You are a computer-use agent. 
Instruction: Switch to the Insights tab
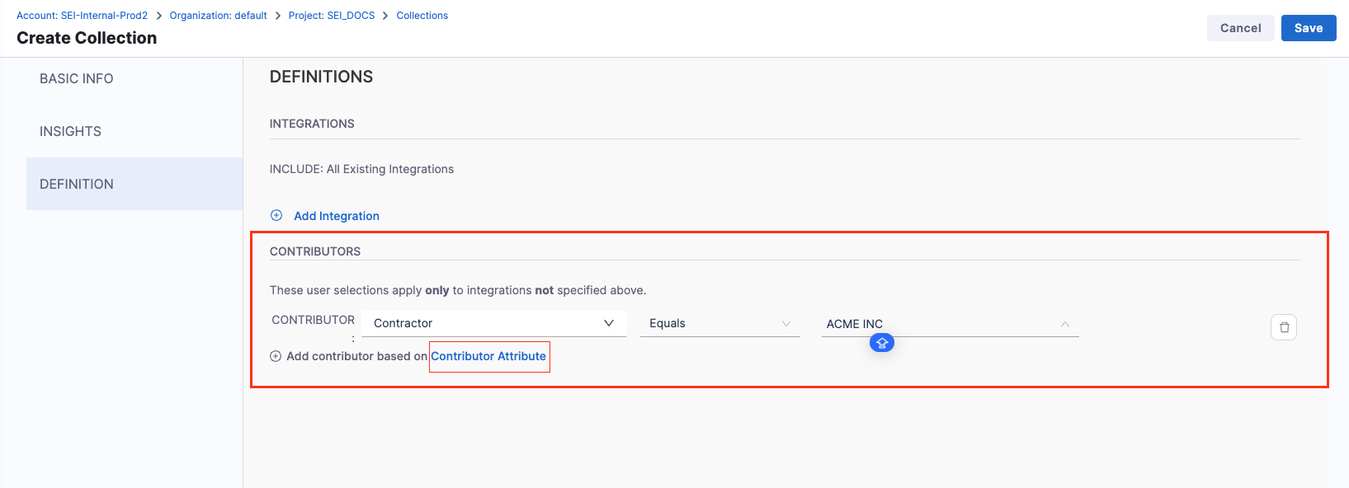pos(71,131)
